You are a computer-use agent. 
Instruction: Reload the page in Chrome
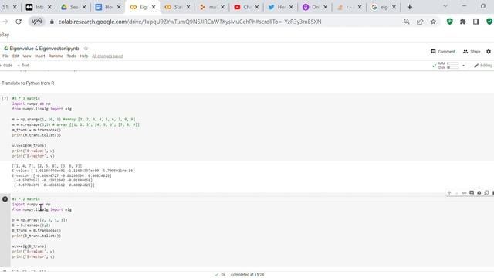(x=19, y=22)
